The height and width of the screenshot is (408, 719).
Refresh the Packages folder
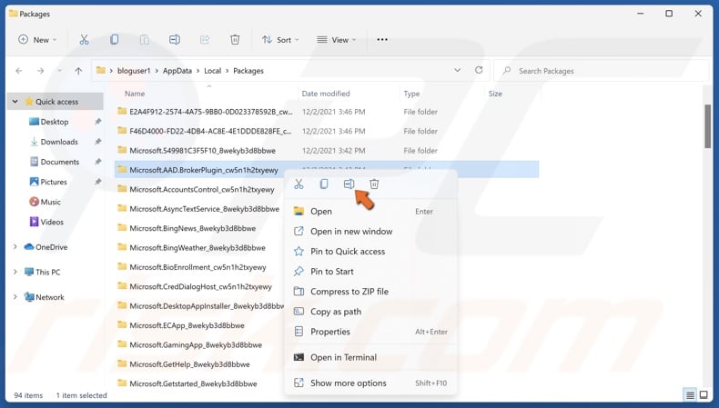click(x=479, y=70)
